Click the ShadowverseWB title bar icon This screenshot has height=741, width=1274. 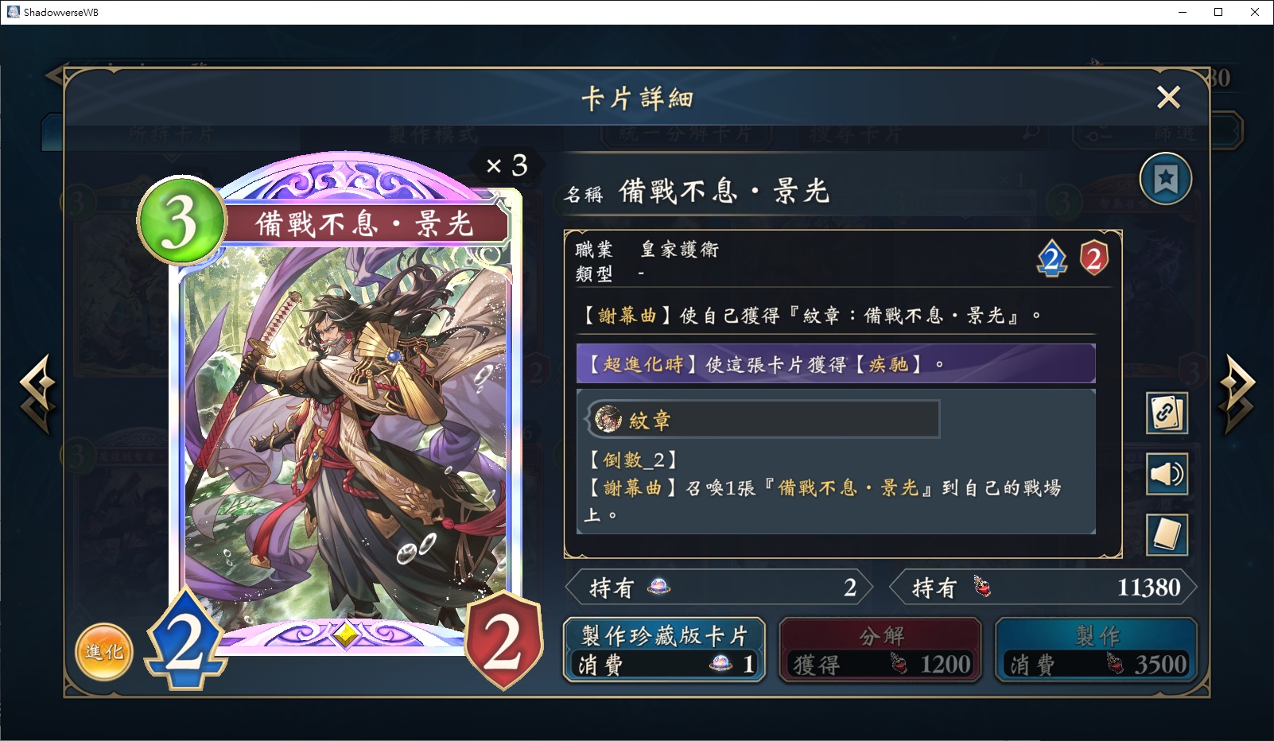coord(13,12)
